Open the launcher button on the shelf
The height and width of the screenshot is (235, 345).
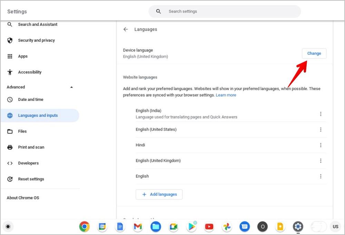(x=8, y=227)
